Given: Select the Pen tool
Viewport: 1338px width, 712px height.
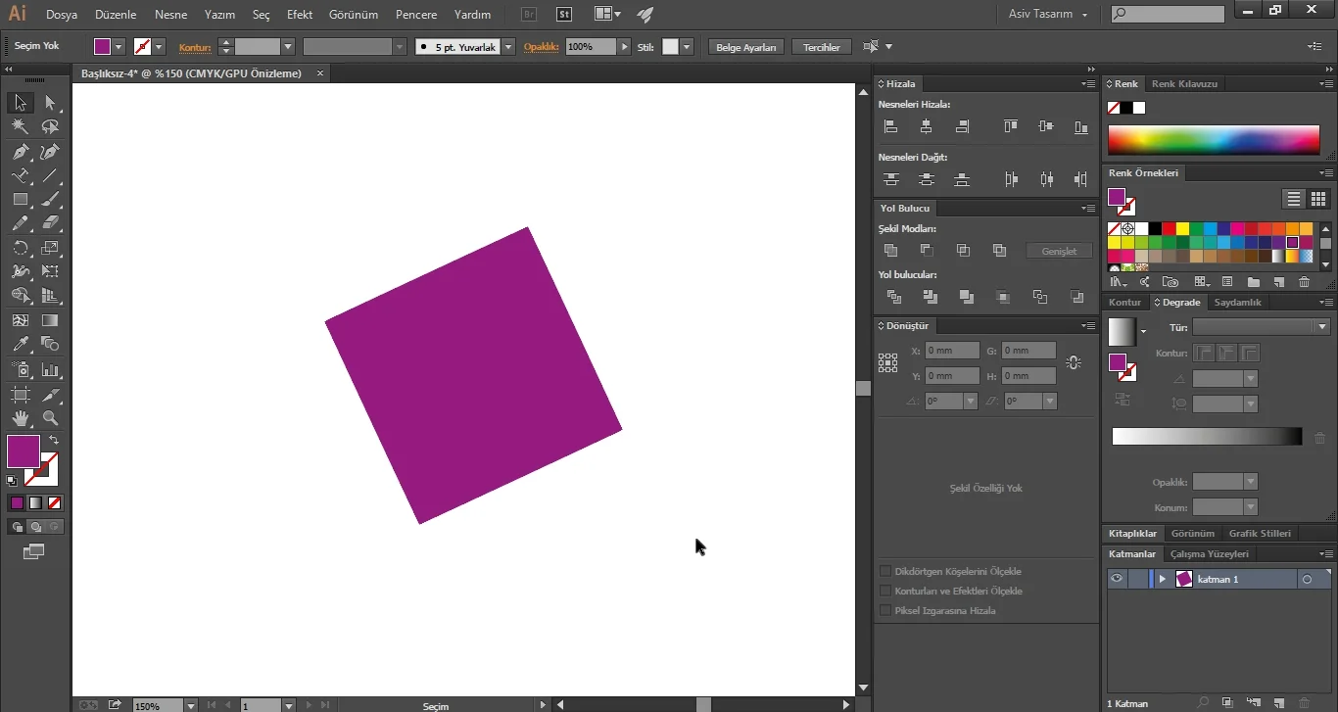Looking at the screenshot, I should pos(20,152).
